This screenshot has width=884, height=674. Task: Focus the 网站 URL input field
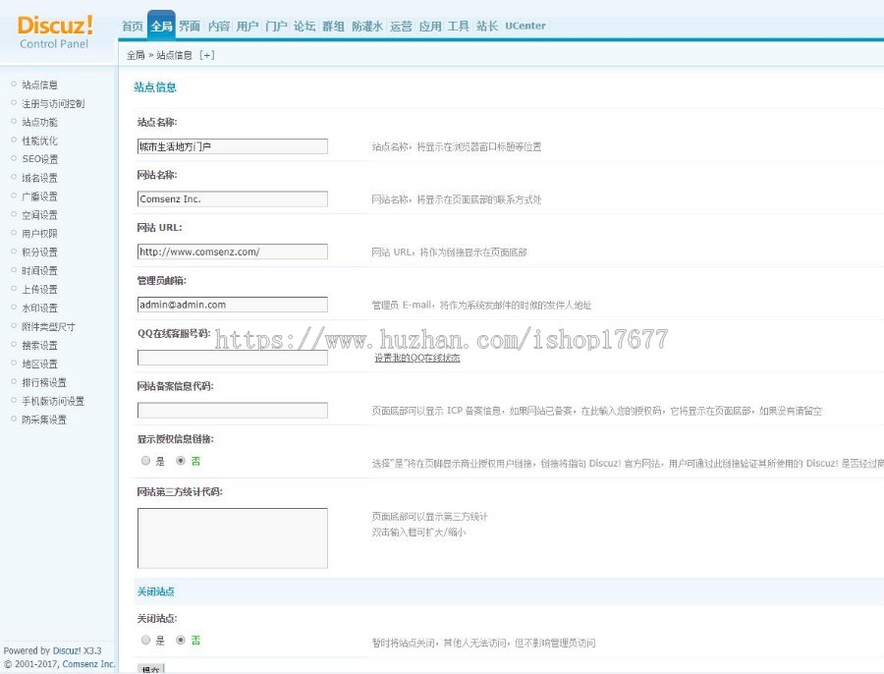coord(232,252)
